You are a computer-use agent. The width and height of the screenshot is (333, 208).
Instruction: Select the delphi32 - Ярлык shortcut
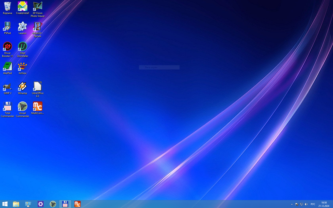coord(37,29)
